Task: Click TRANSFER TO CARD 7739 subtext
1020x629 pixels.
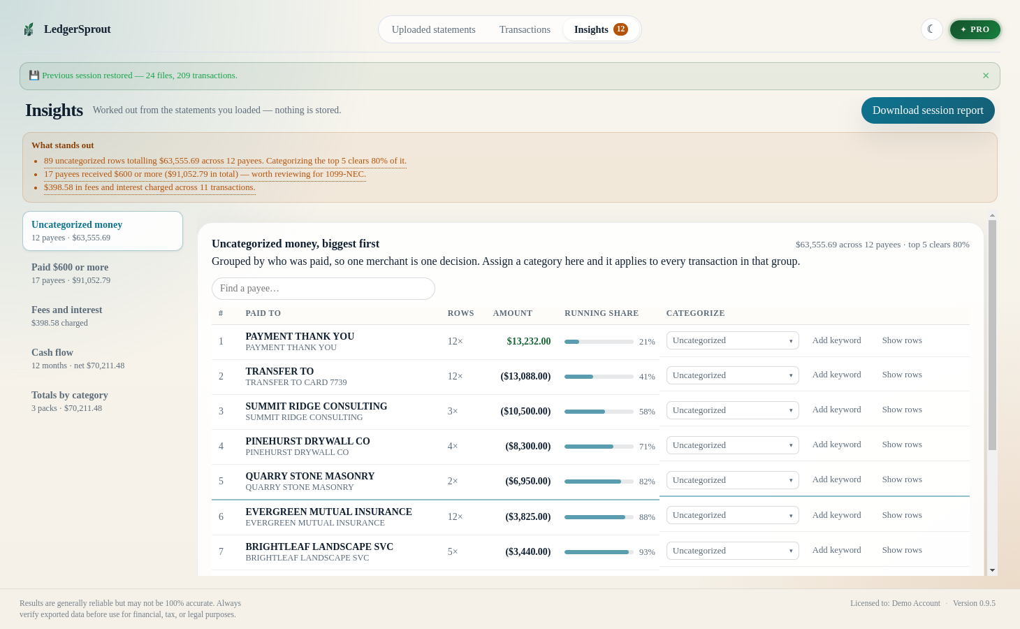Action: click(x=296, y=382)
